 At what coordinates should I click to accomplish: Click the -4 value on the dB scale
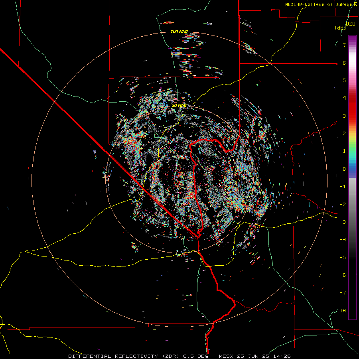point(343,240)
